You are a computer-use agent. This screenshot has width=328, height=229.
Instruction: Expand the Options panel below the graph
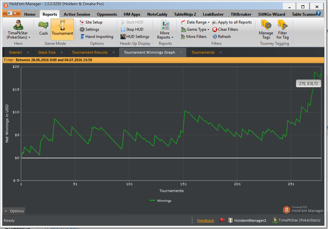coord(14,211)
